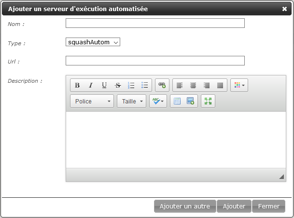Screen dimensions: 294x218
Task: Toggle strikethrough formatting
Action: coord(117,85)
